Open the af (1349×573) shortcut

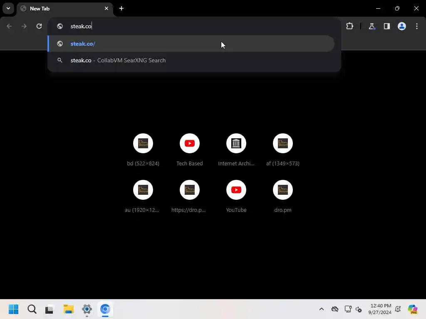coord(283,150)
